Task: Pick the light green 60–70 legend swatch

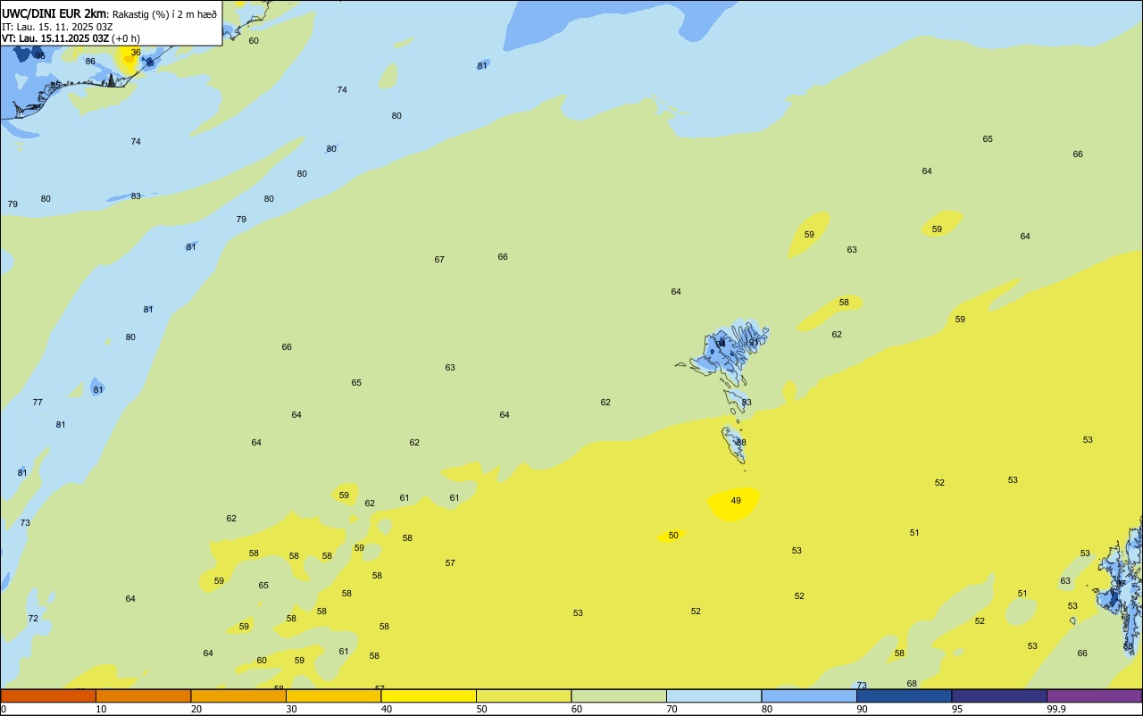Action: 619,695
